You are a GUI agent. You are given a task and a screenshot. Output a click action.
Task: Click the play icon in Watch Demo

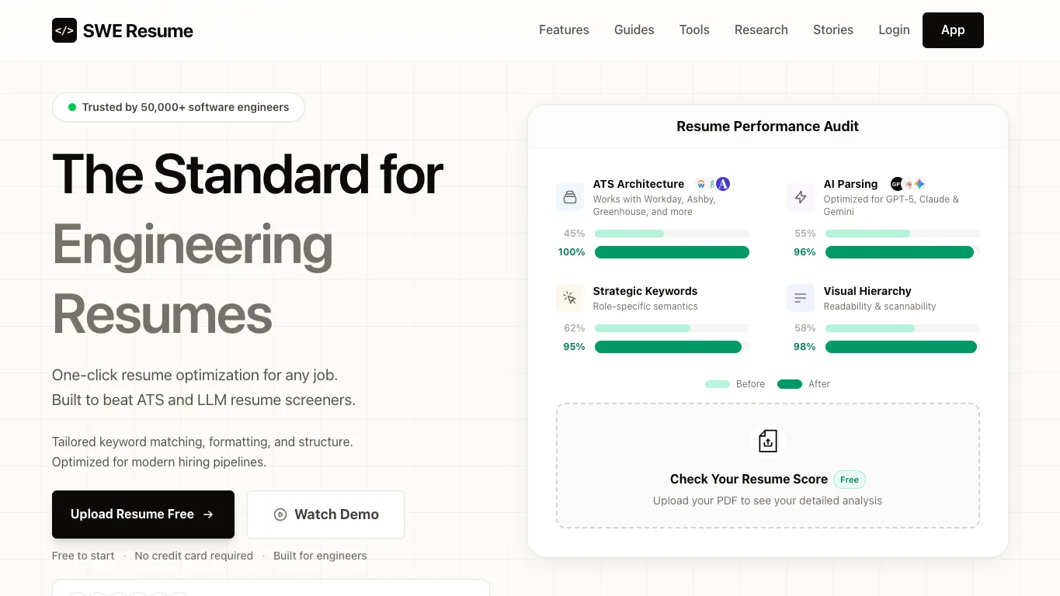pos(280,515)
